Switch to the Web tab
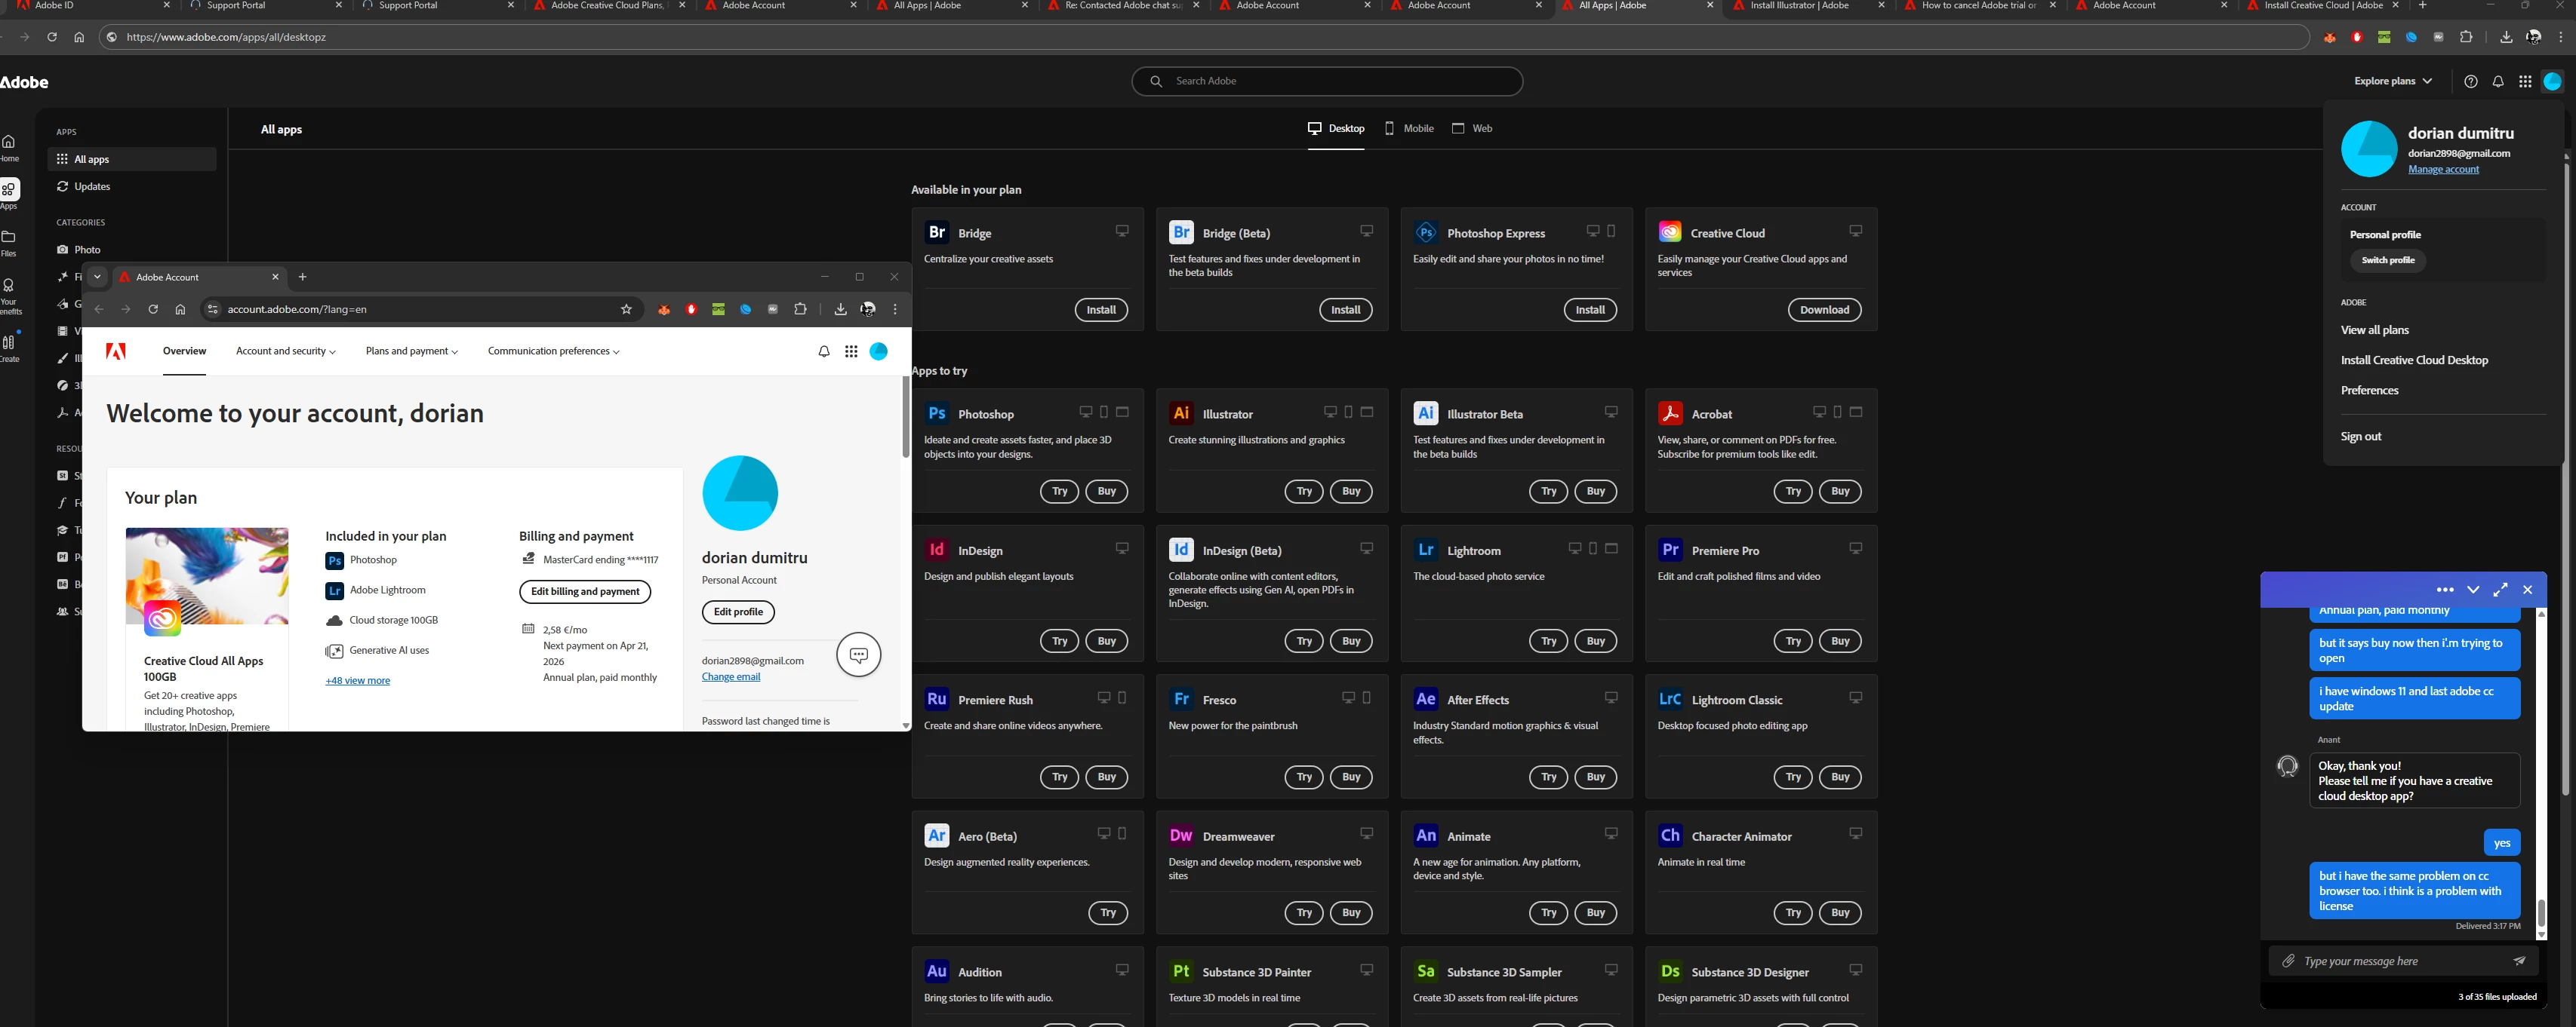The image size is (2576, 1027). click(x=1472, y=129)
